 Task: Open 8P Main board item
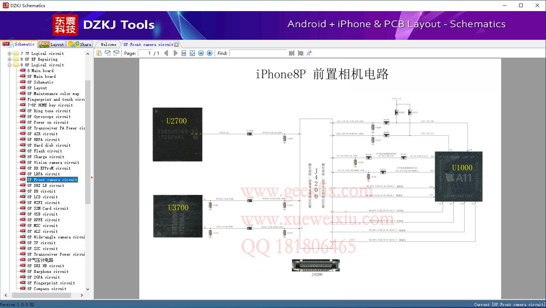42,76
